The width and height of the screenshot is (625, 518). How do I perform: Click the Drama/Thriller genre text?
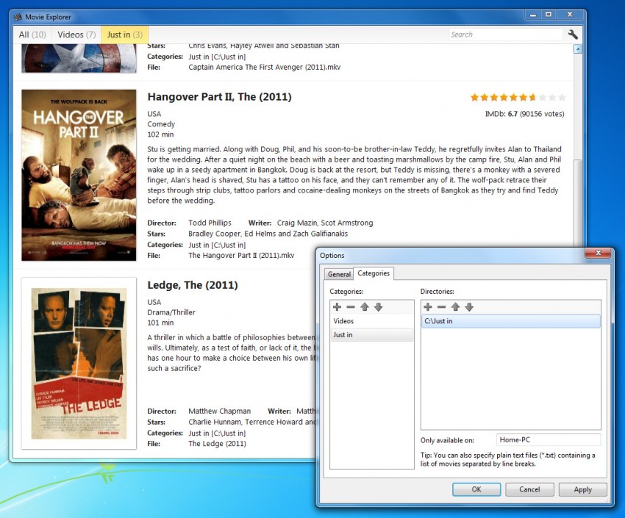point(171,312)
